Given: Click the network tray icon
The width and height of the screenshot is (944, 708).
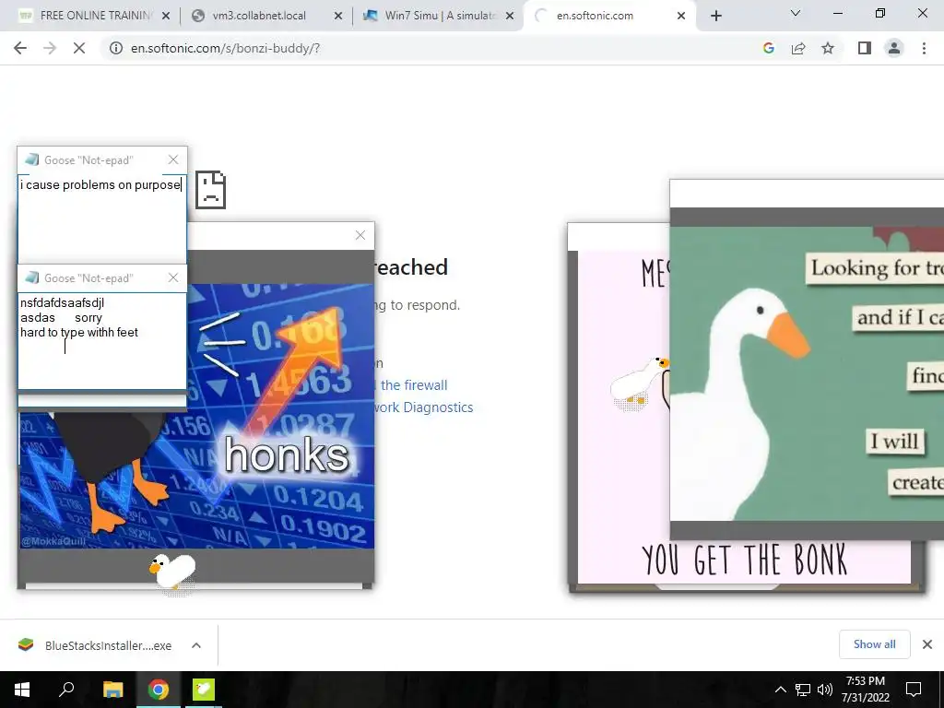Looking at the screenshot, I should coord(803,690).
